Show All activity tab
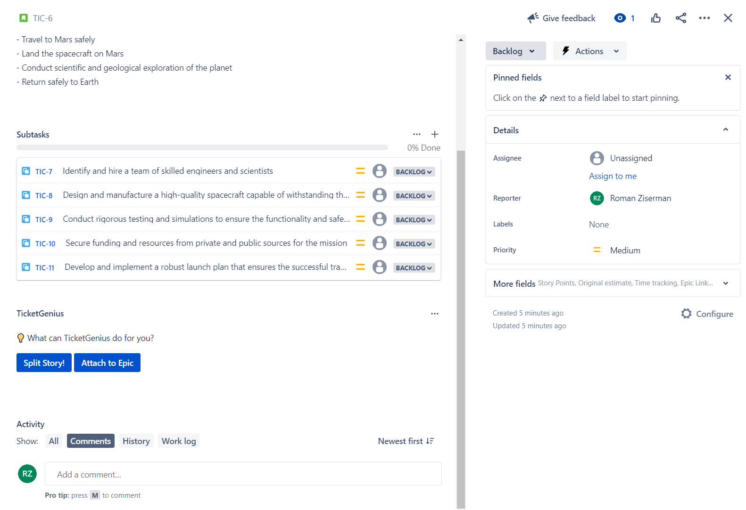The width and height of the screenshot is (746, 510). (x=54, y=441)
